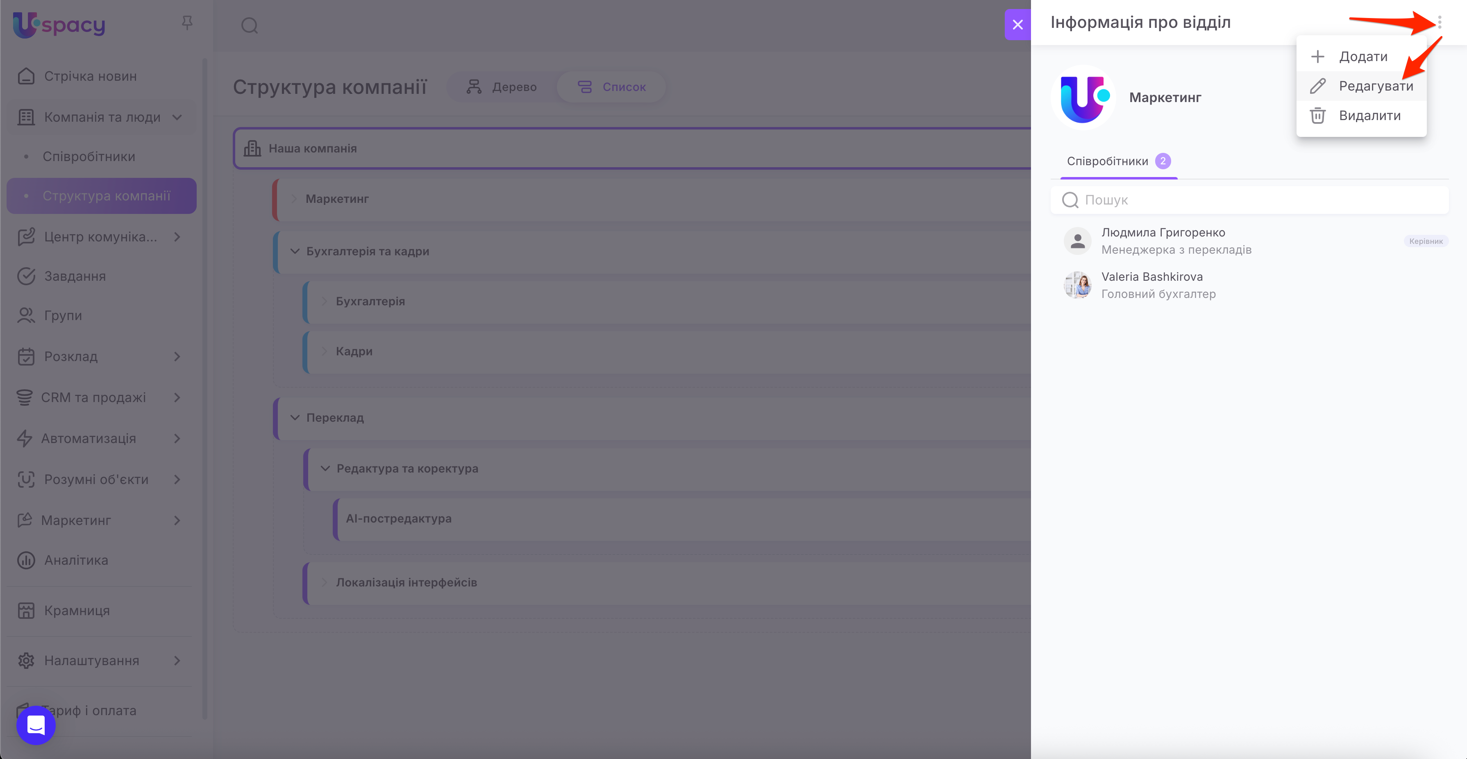Pin the sidebar with the pin icon

click(x=187, y=23)
